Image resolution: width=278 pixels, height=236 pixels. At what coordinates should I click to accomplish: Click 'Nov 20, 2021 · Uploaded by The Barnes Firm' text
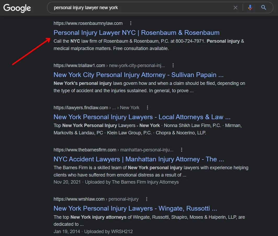click(116, 182)
